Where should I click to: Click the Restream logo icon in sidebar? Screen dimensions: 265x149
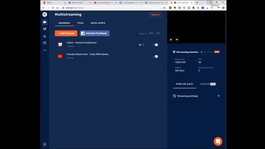[x=45, y=14]
